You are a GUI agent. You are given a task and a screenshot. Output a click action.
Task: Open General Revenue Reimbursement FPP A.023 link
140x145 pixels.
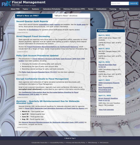[53, 122]
